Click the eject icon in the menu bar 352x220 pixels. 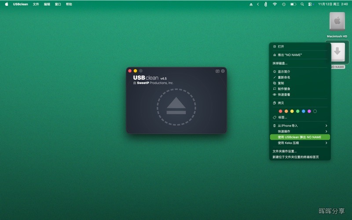(251, 4)
